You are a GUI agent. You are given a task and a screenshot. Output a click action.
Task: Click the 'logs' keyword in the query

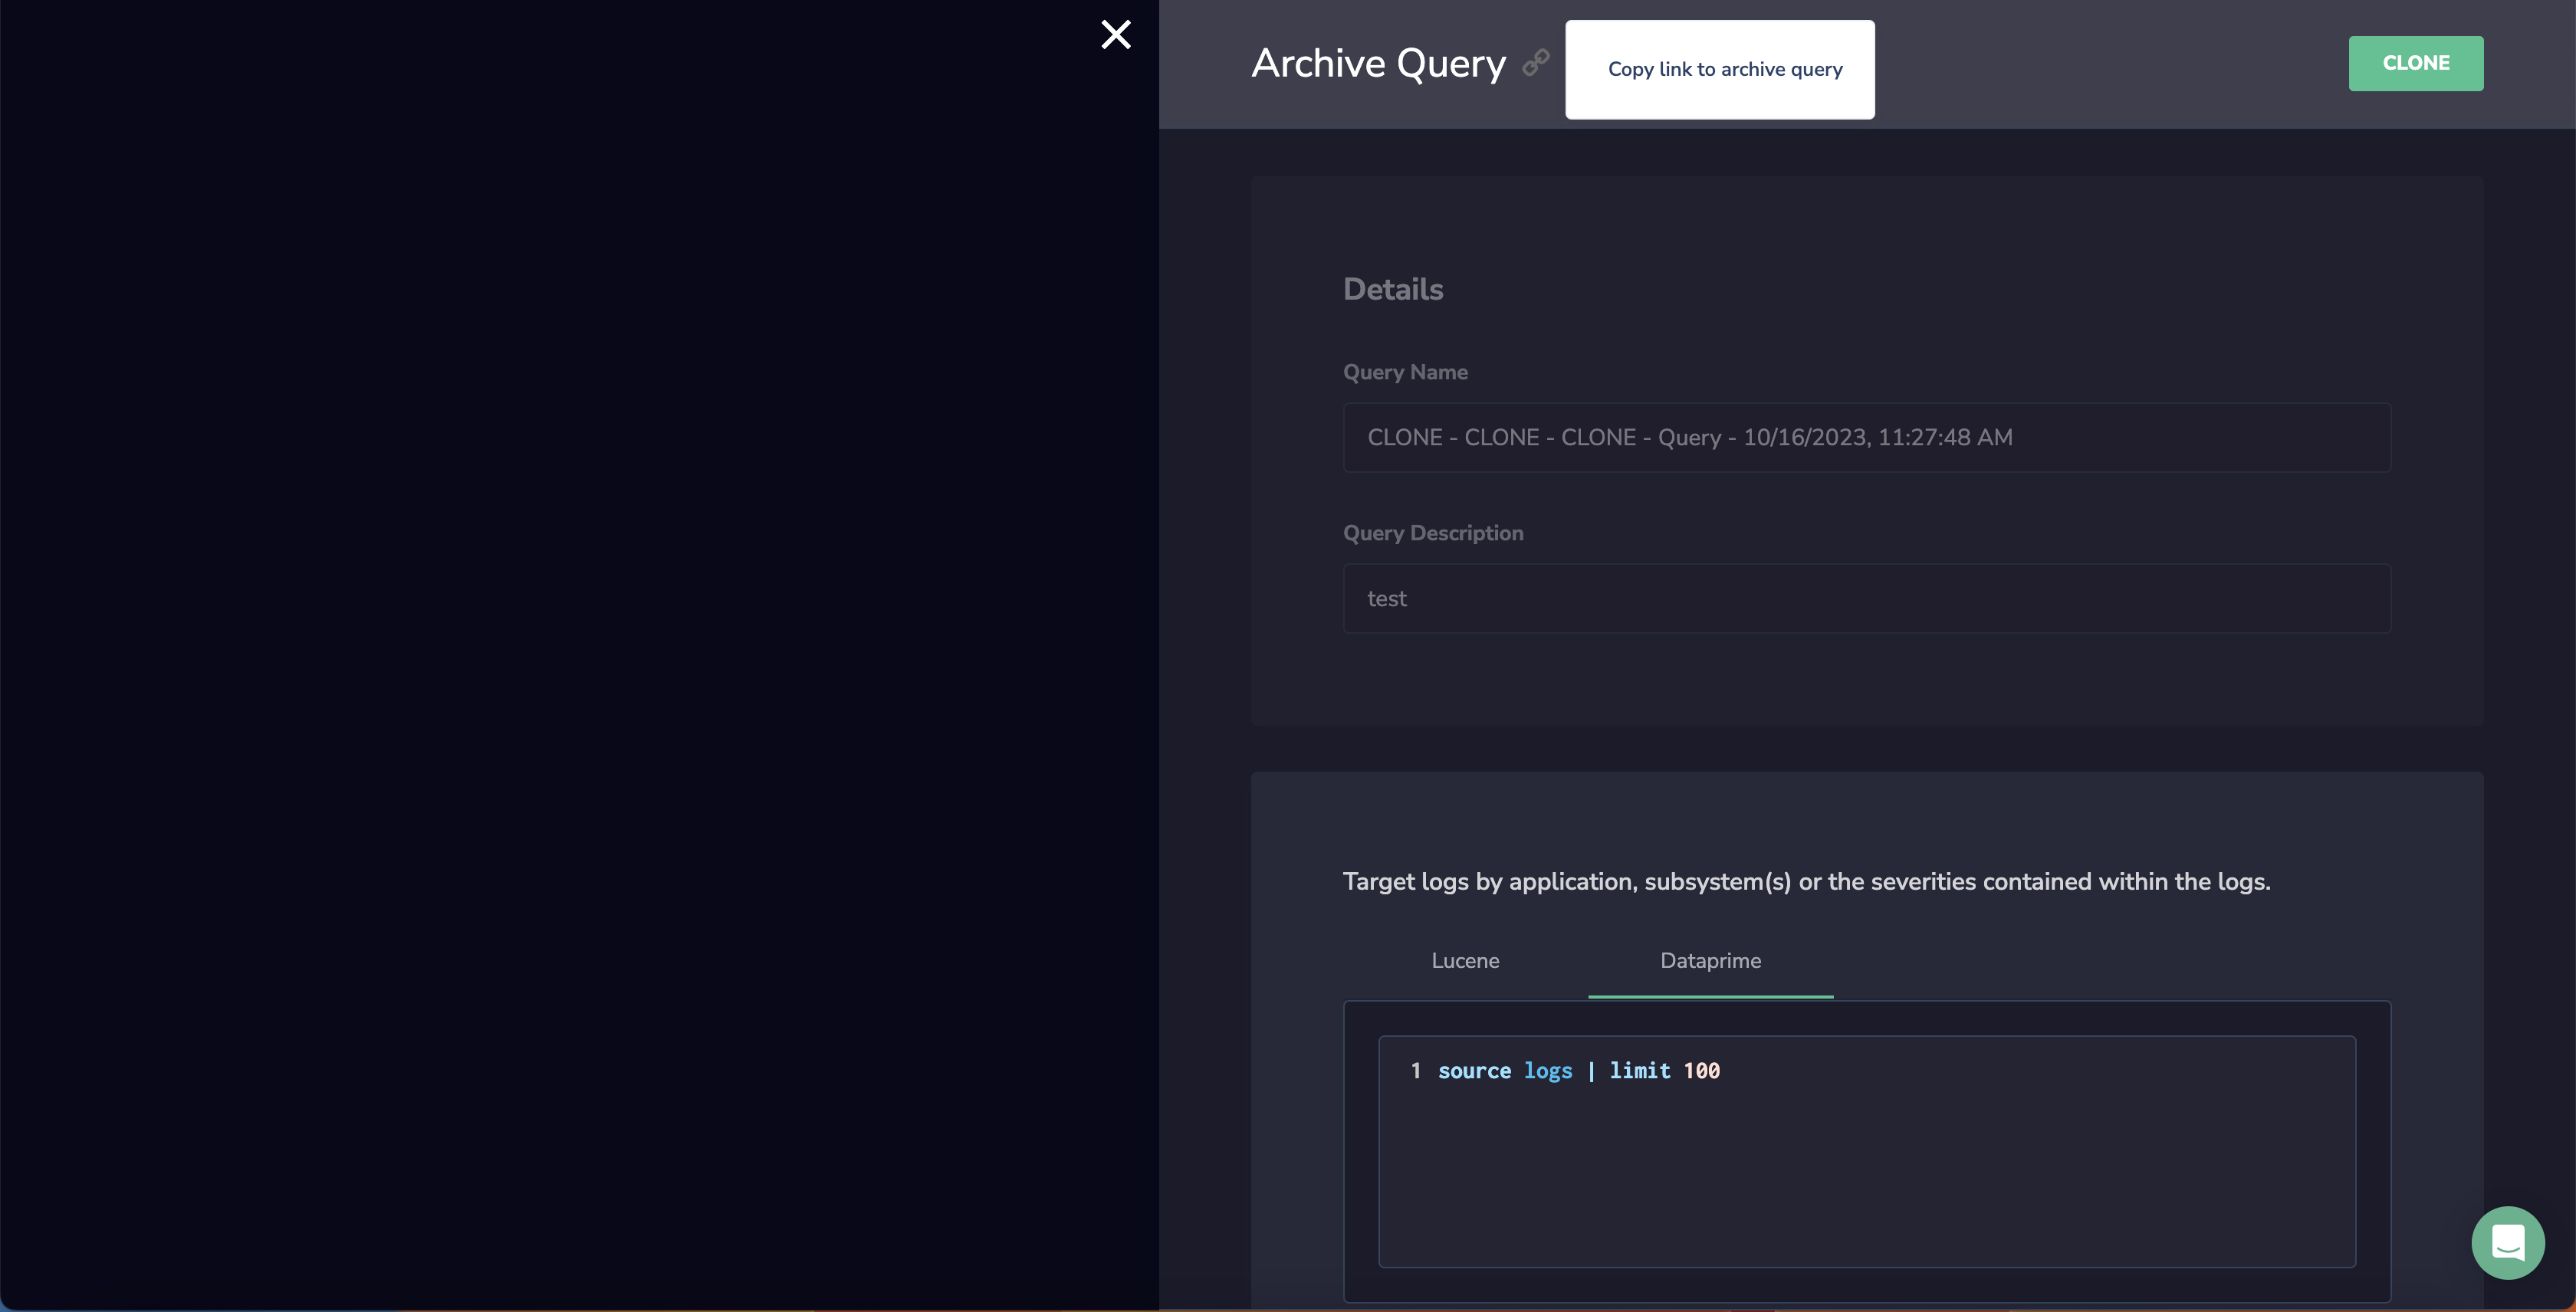[1548, 1070]
